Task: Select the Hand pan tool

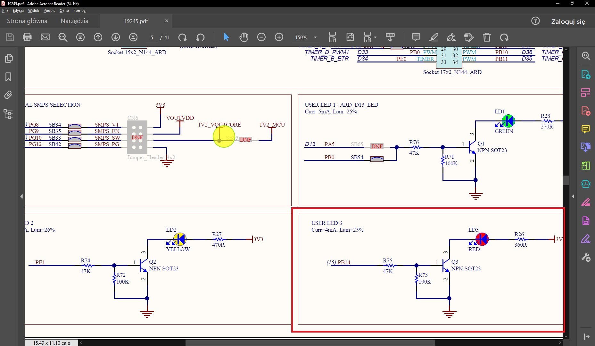Action: pyautogui.click(x=244, y=37)
